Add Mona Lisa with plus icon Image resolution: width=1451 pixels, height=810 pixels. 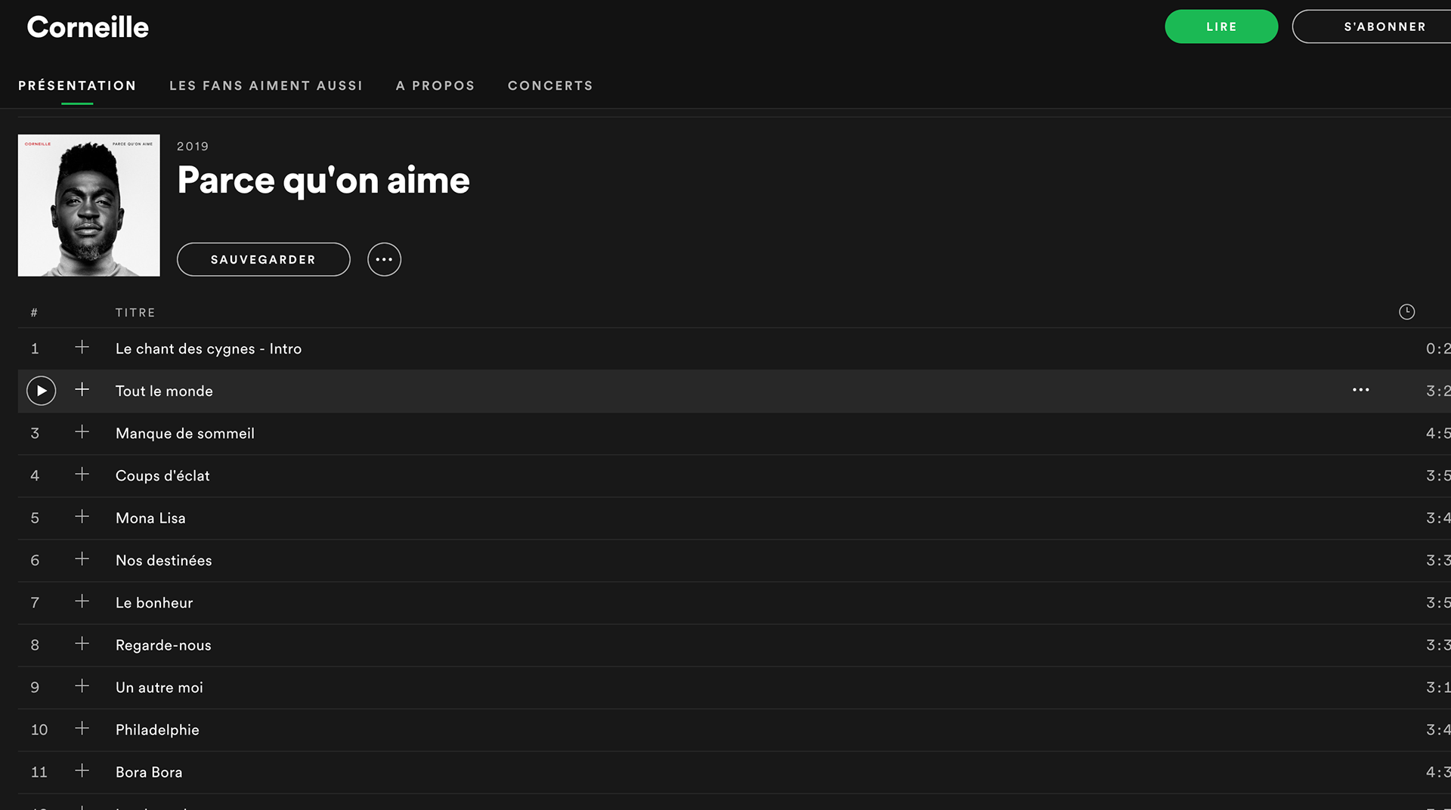tap(82, 517)
